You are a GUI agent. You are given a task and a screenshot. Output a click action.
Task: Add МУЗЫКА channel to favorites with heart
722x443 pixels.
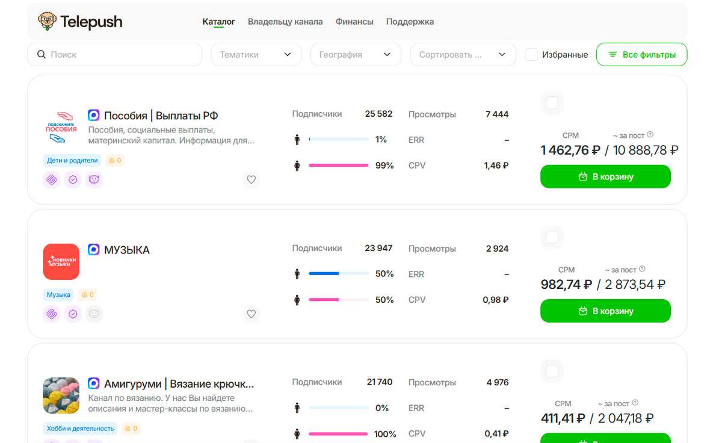[251, 314]
